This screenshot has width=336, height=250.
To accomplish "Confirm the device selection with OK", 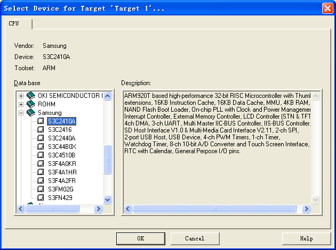I will coord(141,238).
